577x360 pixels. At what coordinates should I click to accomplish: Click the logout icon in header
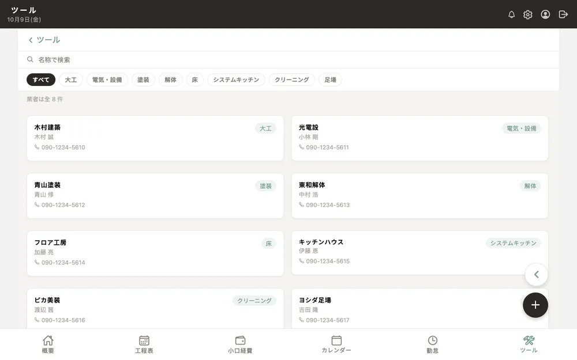click(563, 14)
